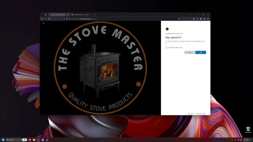Viewport: 253px width, 142px height.
Task: Go forward to the next page
Action: point(46,19)
